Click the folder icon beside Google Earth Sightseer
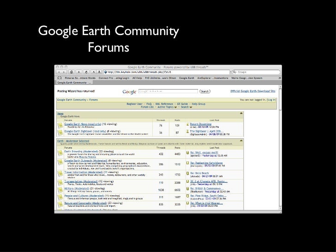336x252 pixels. click(60, 132)
